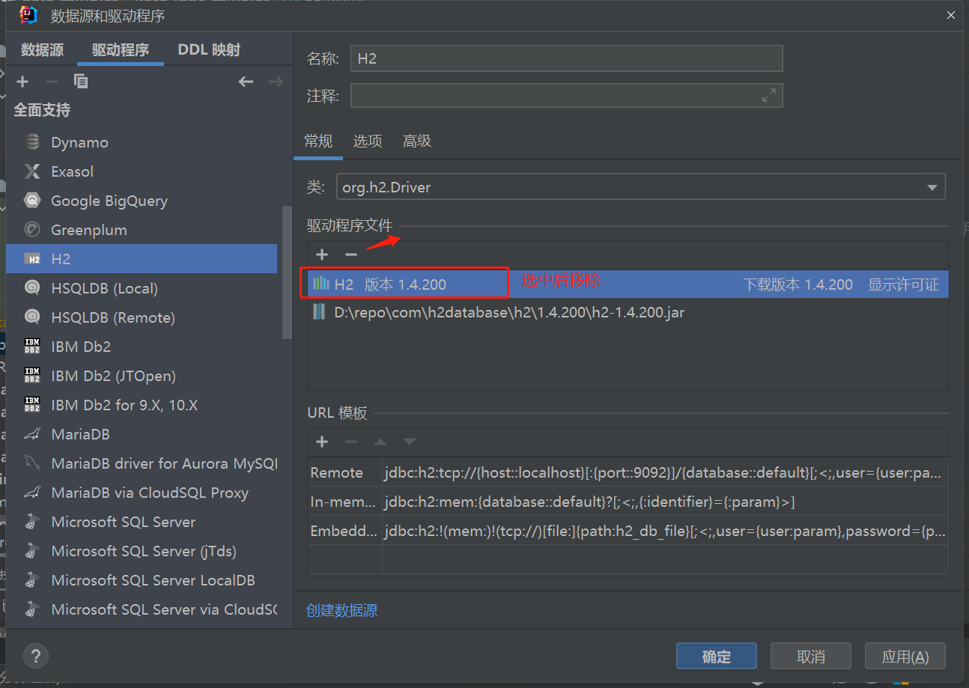Image resolution: width=969 pixels, height=688 pixels.
Task: Select the Exasol driver icon
Action: click(32, 171)
